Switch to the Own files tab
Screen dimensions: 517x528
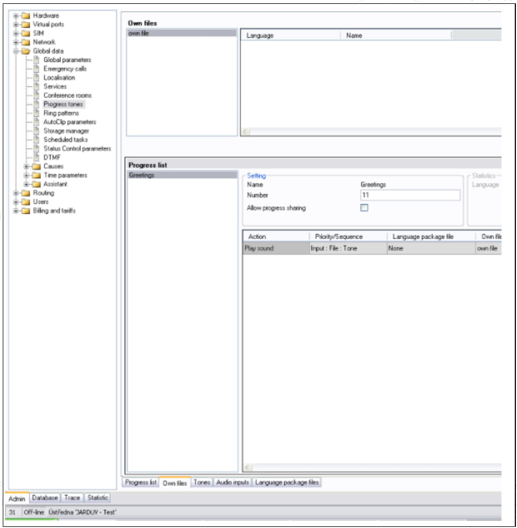(175, 483)
